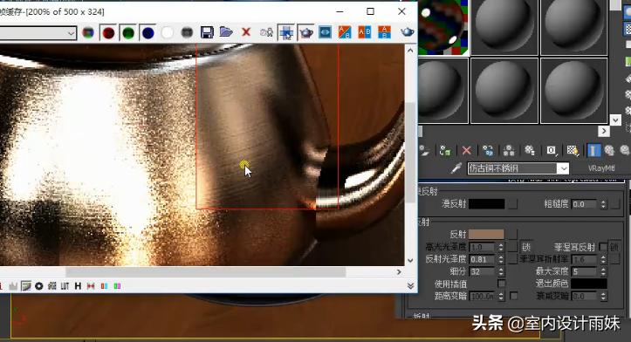Toggle show end result blue button

point(593,151)
